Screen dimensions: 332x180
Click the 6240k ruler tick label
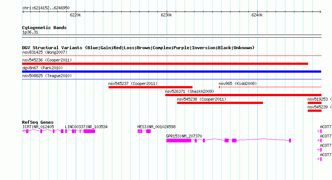click(x=257, y=15)
